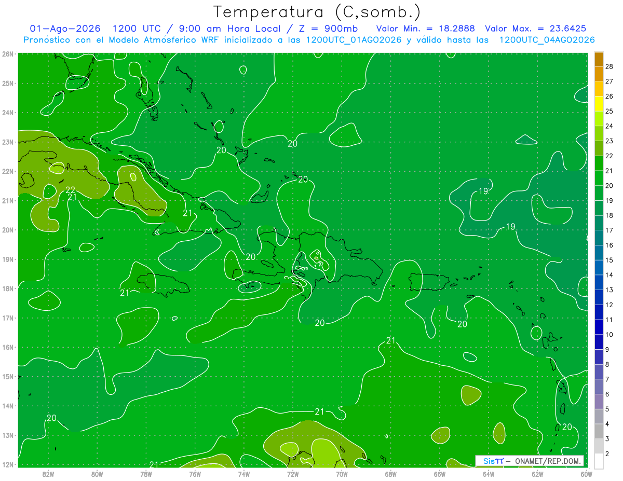This screenshot has height=481, width=623.
Task: Click colorbar number label '10'
Action: [x=610, y=335]
